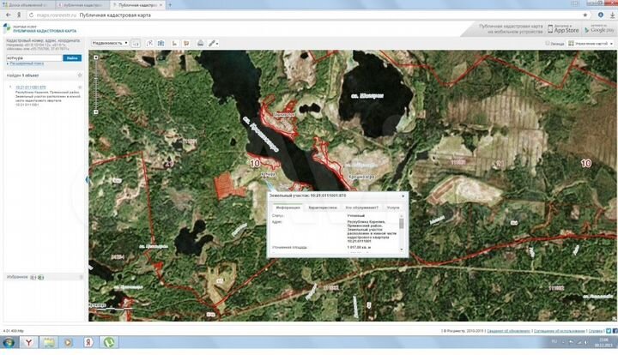
Task: Click the star icon beside search results header
Action: click(80, 75)
